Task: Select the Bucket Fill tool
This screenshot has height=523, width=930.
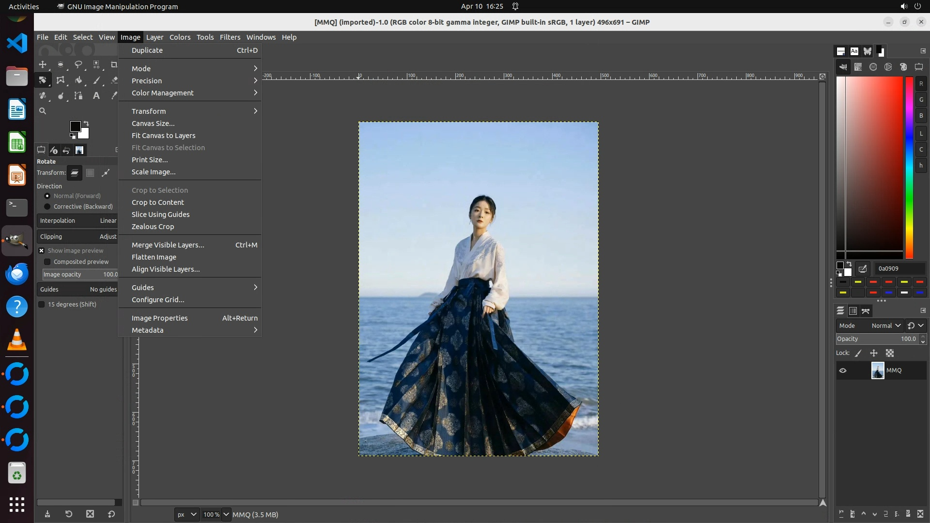Action: pos(78,80)
